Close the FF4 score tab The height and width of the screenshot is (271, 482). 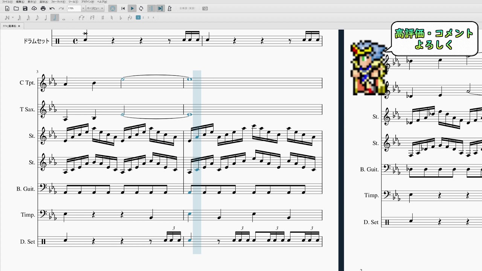[x=19, y=26]
